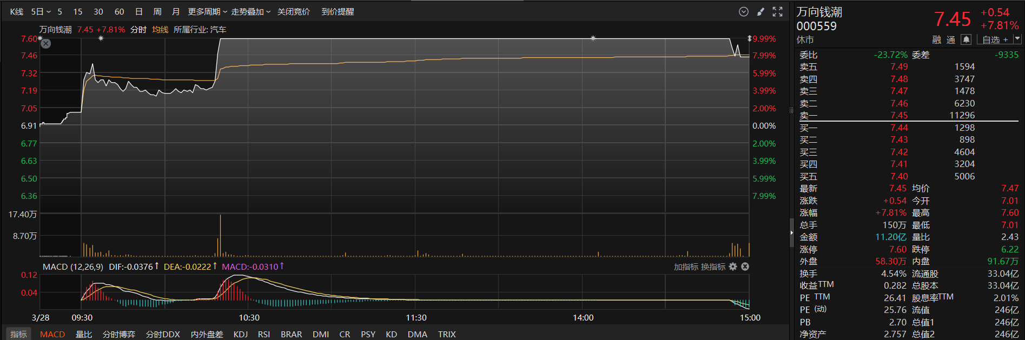This screenshot has width=1025, height=340.
Task: Switch to K线 chart view
Action: (x=17, y=11)
